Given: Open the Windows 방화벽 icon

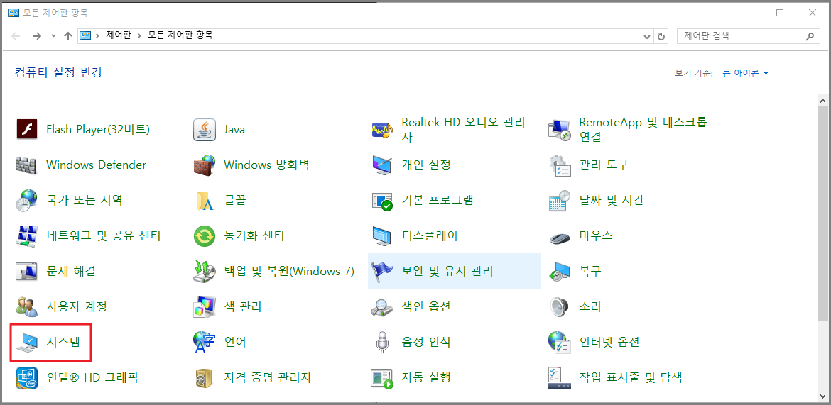Looking at the screenshot, I should [x=204, y=165].
